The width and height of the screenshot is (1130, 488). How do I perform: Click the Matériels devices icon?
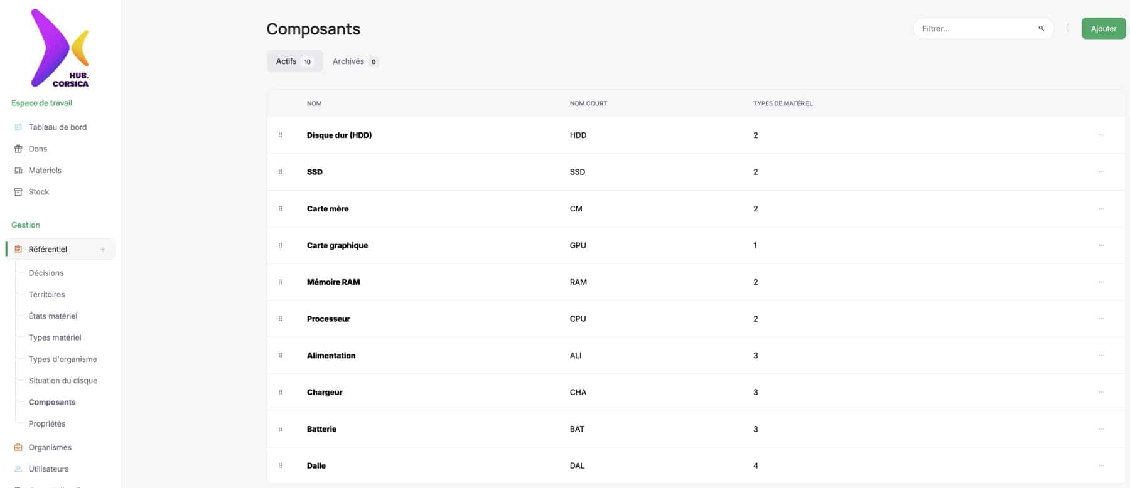pyautogui.click(x=18, y=171)
